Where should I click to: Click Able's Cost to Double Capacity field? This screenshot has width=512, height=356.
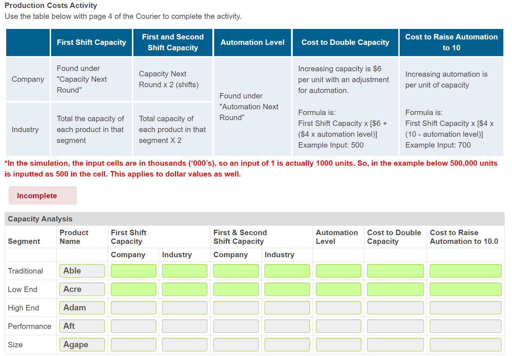395,271
